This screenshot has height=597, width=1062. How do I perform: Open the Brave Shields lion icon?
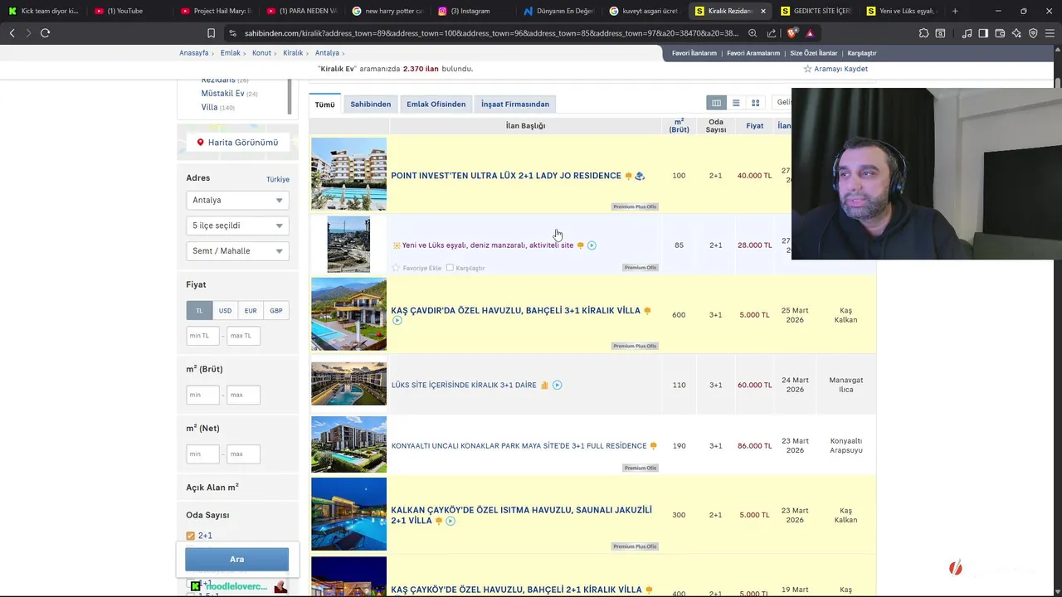click(792, 33)
